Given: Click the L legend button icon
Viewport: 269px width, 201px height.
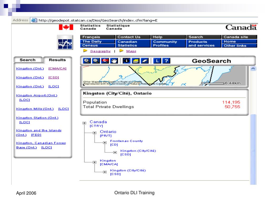Looking at the screenshot, I should [157, 61].
